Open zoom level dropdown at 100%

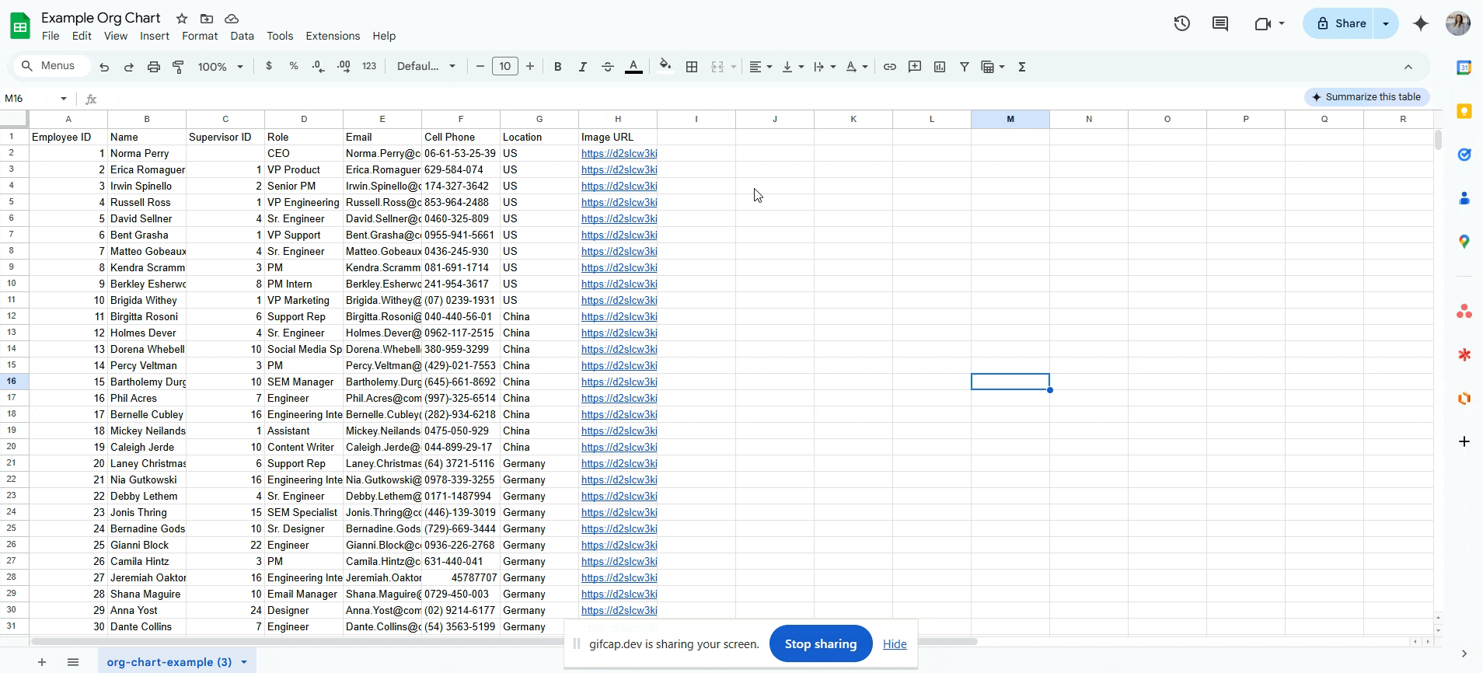tap(221, 67)
